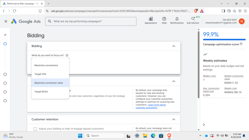Viewport: 249px width, 140px height.
Task: Click the Brave Rewards triangle icon
Action: pos(202,11)
